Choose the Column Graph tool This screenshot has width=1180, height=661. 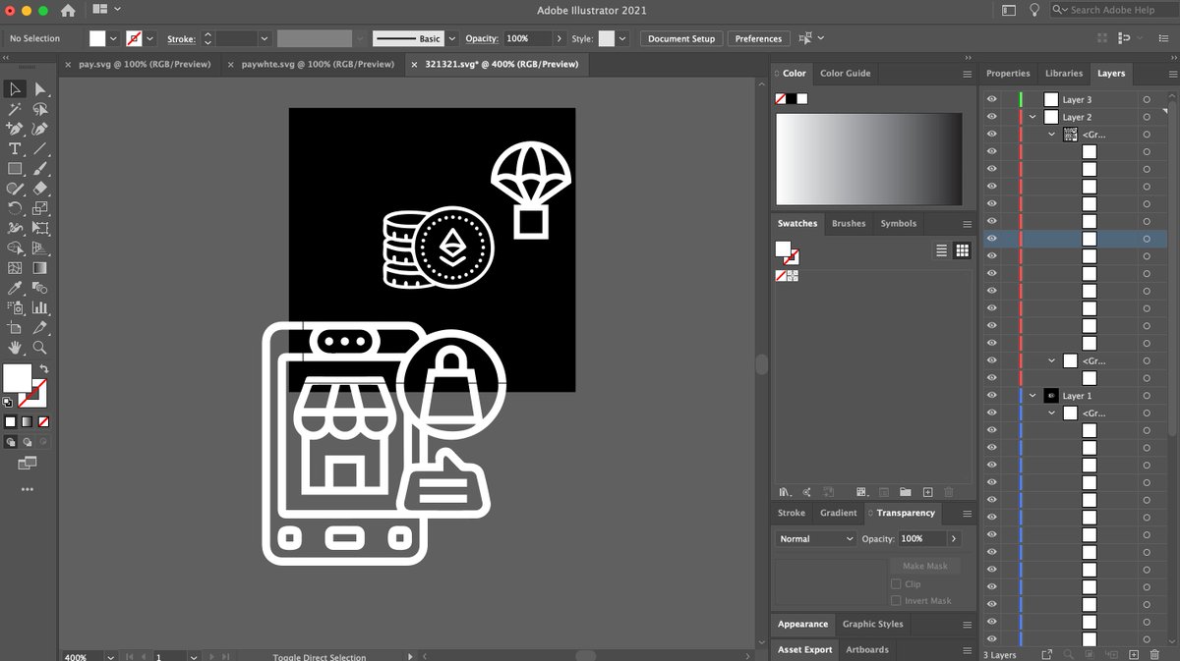point(40,307)
